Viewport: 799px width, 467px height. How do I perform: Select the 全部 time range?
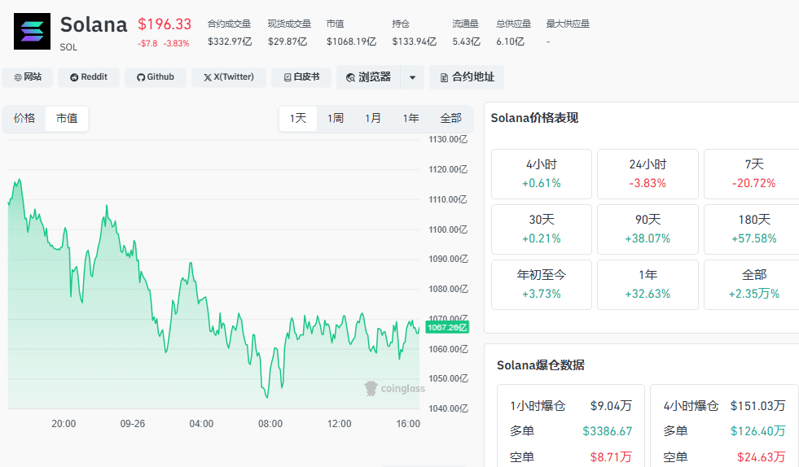pyautogui.click(x=451, y=119)
